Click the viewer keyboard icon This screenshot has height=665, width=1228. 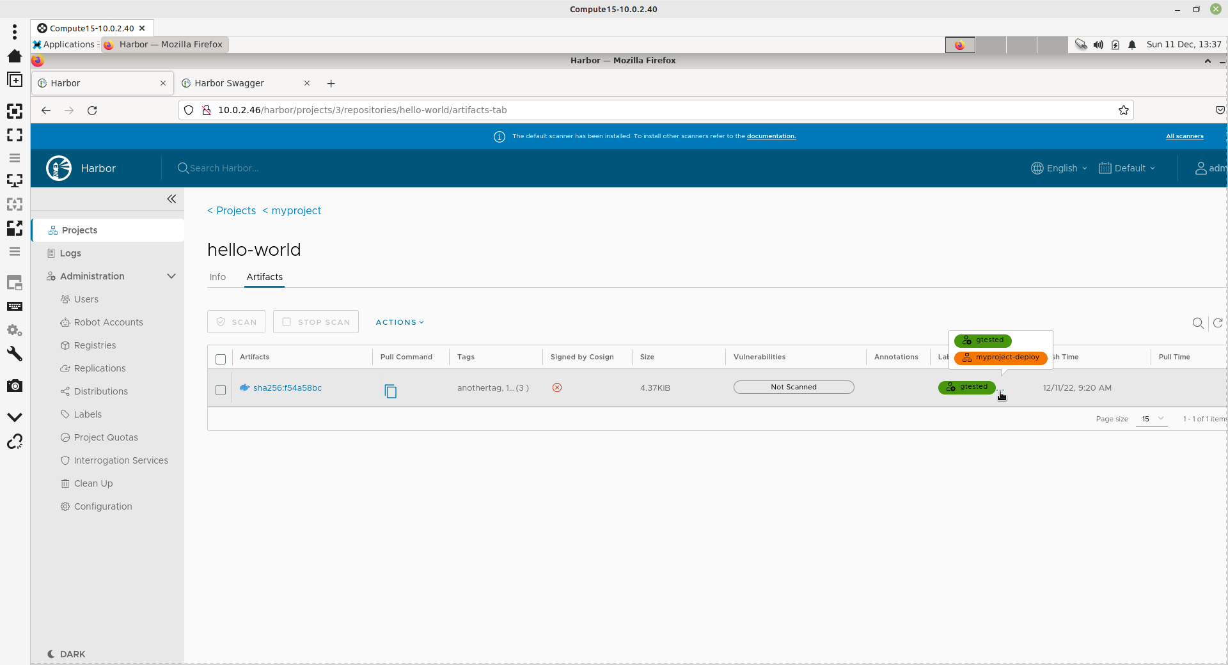tap(15, 306)
